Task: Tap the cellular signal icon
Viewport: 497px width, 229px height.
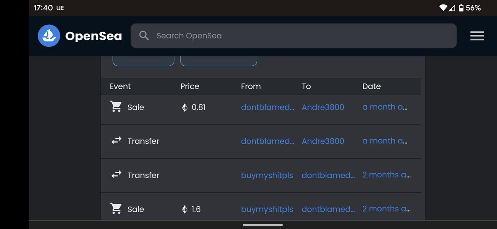Action: click(452, 8)
